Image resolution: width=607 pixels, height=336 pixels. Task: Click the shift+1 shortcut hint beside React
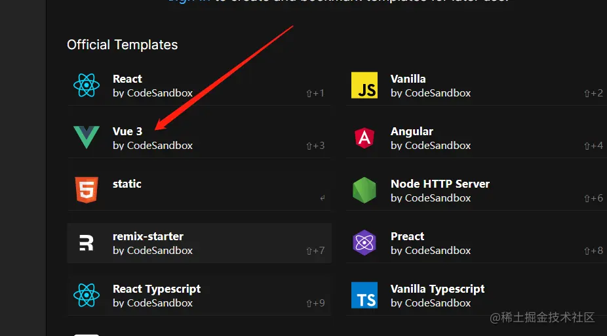pos(315,93)
